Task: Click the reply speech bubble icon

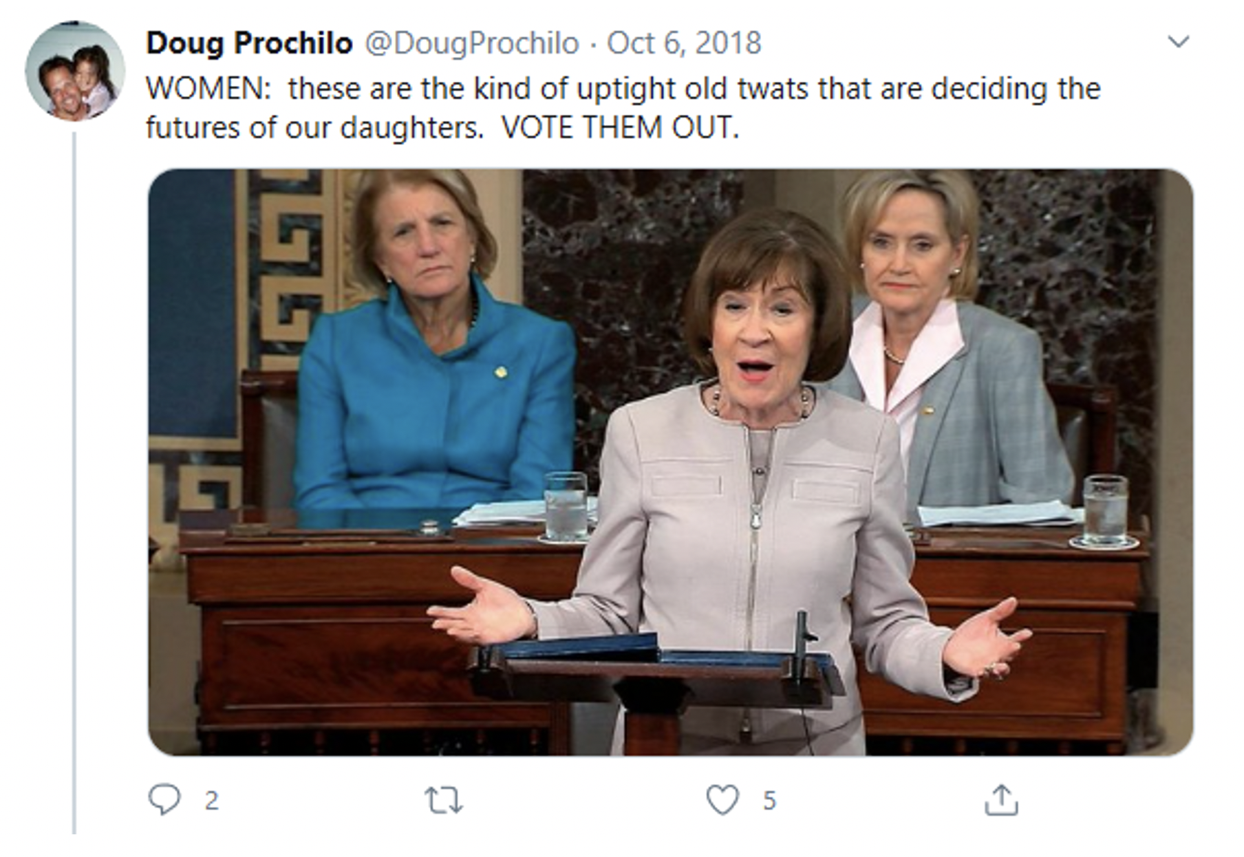Action: point(164,799)
